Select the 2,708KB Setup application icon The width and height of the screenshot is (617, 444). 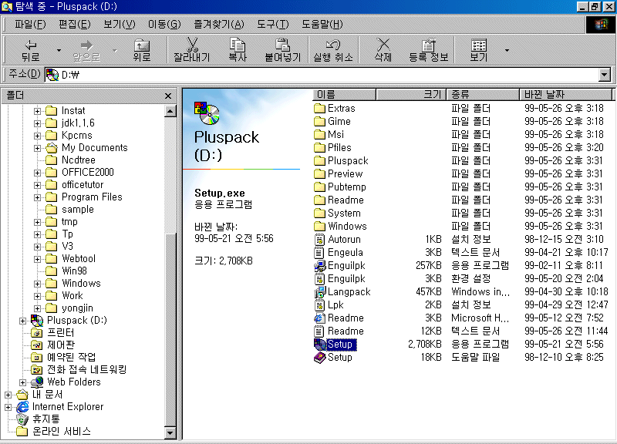(319, 344)
